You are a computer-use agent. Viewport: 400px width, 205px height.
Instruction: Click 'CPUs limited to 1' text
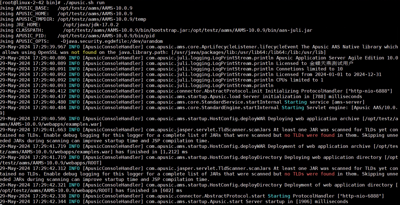click(300, 80)
